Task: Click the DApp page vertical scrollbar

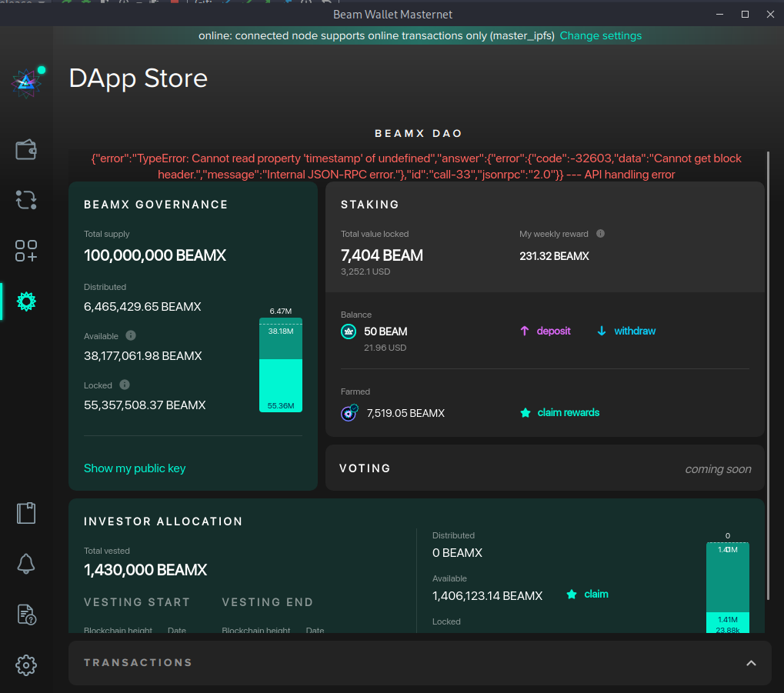Action: point(769,375)
